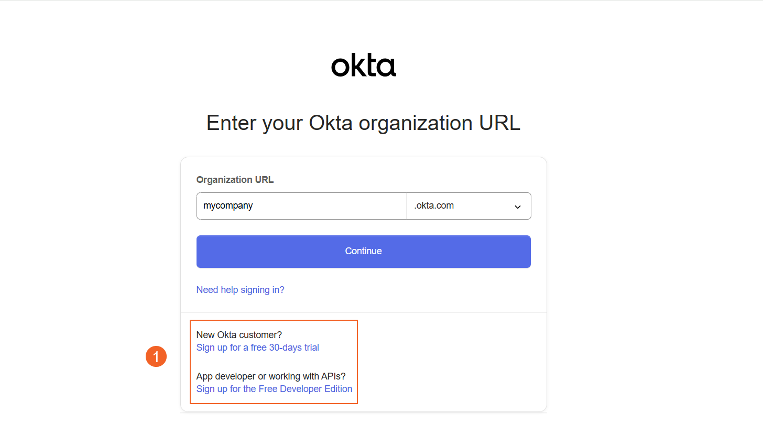Click the blank area of the sign-in card

coord(451,362)
